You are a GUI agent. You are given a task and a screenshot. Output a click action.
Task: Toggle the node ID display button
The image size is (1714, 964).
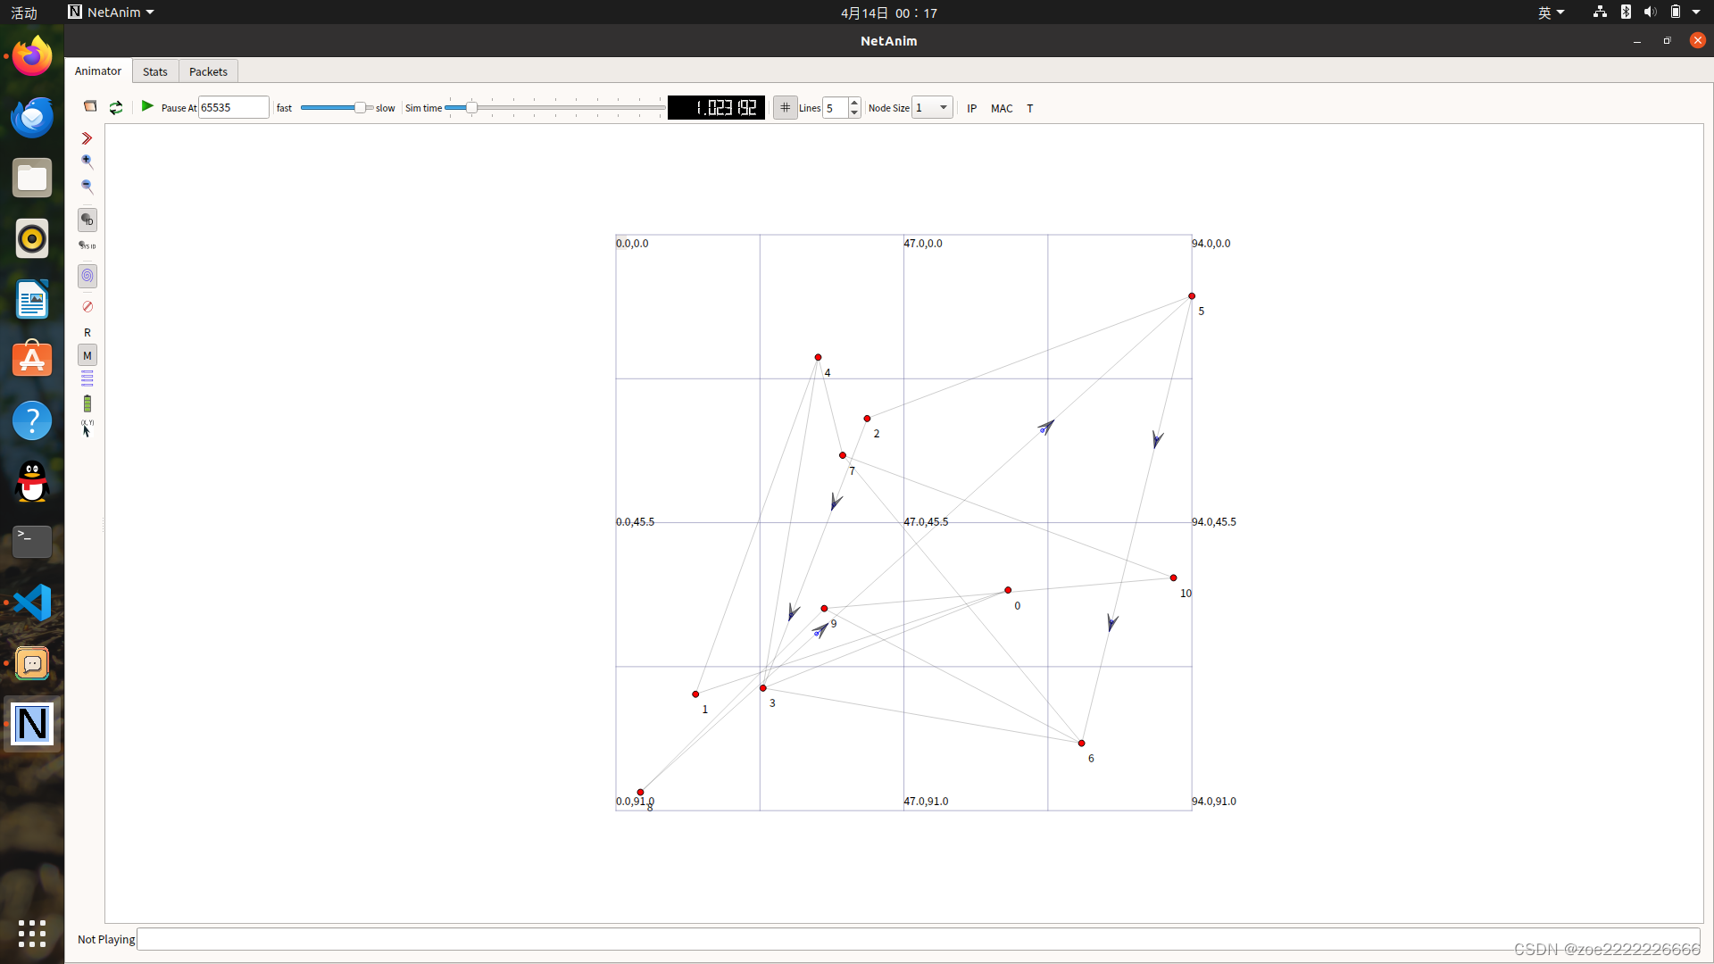[87, 220]
